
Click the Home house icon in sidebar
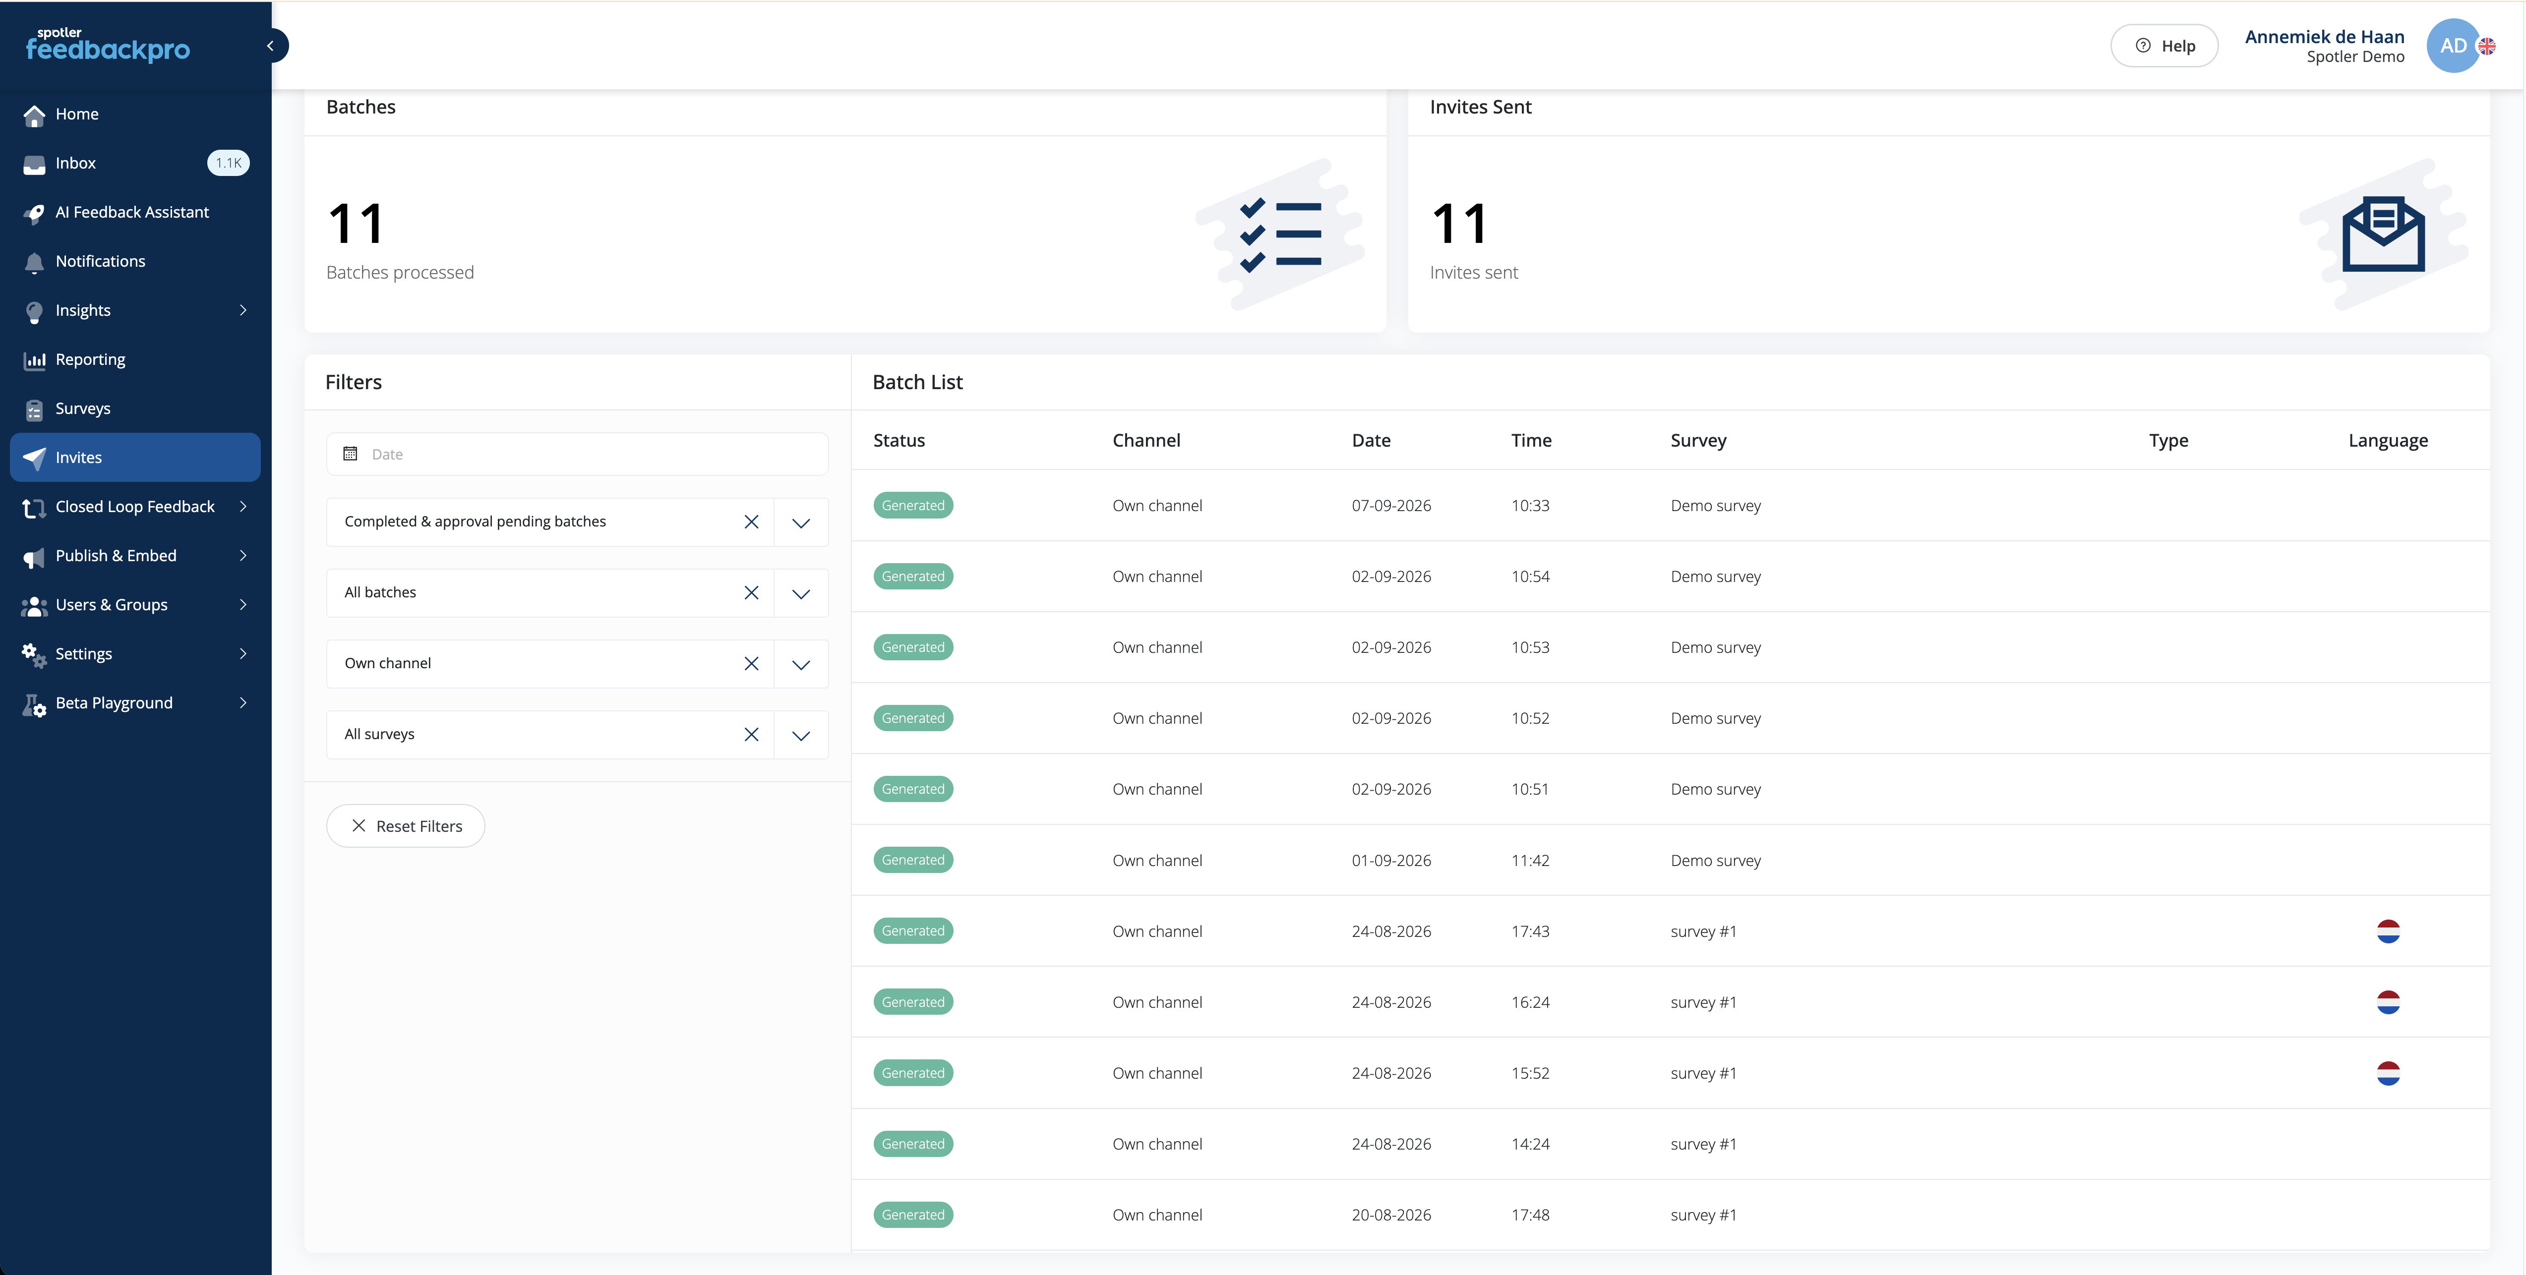(x=34, y=116)
